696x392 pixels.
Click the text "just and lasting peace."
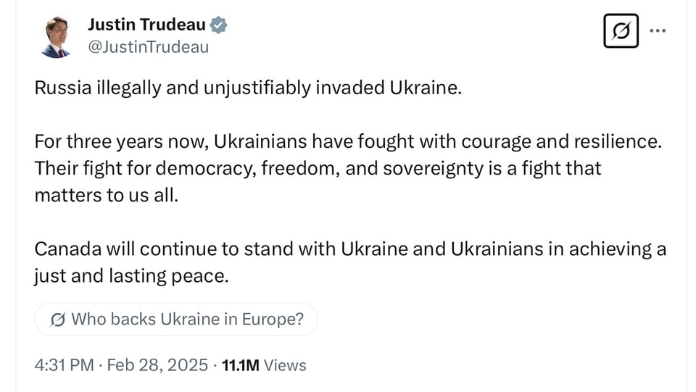pos(131,275)
